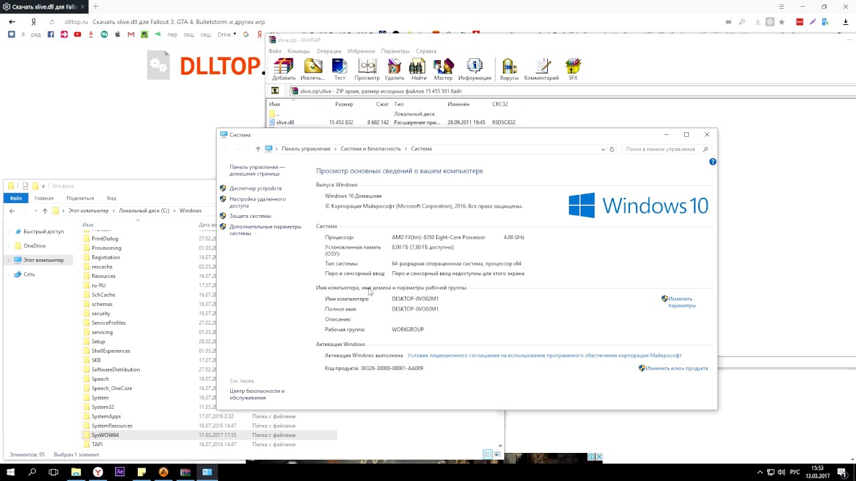The image size is (856, 481).
Task: Open the WinRAR Избранное menu
Action: coord(361,51)
